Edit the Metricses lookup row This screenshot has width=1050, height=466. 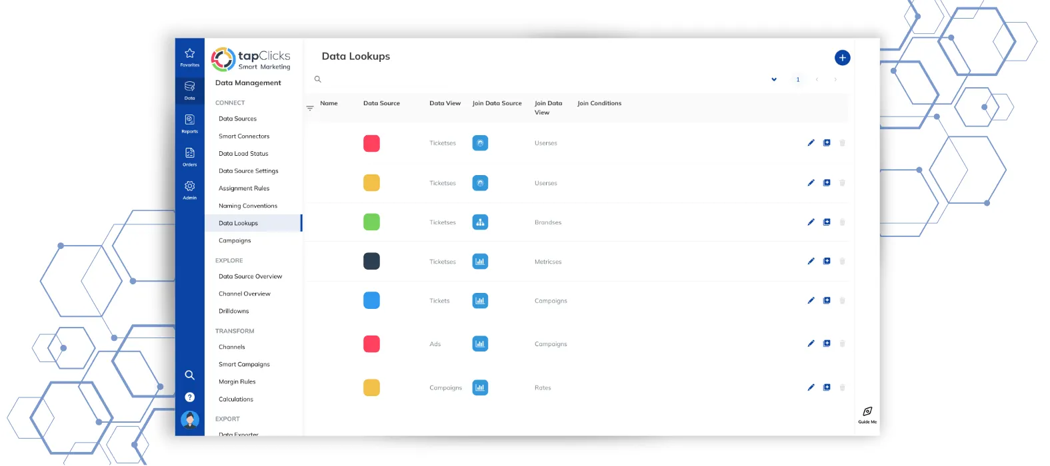pos(811,262)
